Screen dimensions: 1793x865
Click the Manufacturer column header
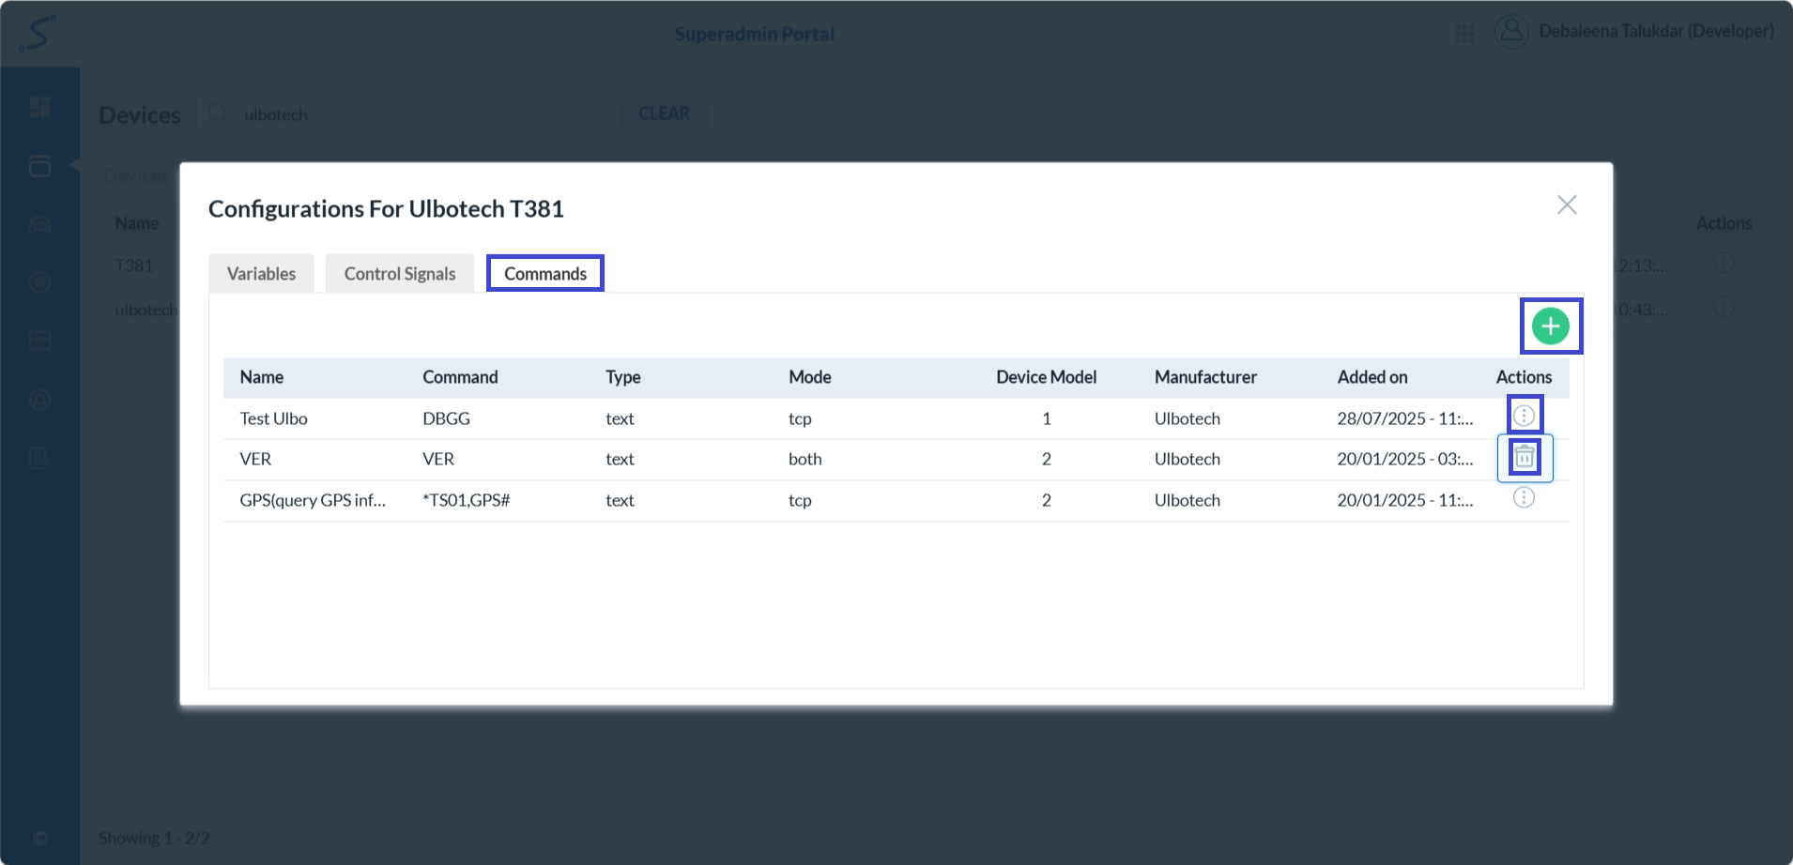coord(1204,377)
